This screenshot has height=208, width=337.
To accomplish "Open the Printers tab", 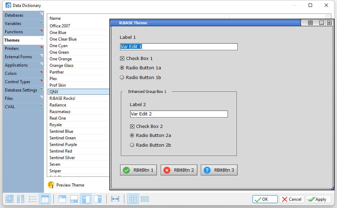I will pos(24,49).
